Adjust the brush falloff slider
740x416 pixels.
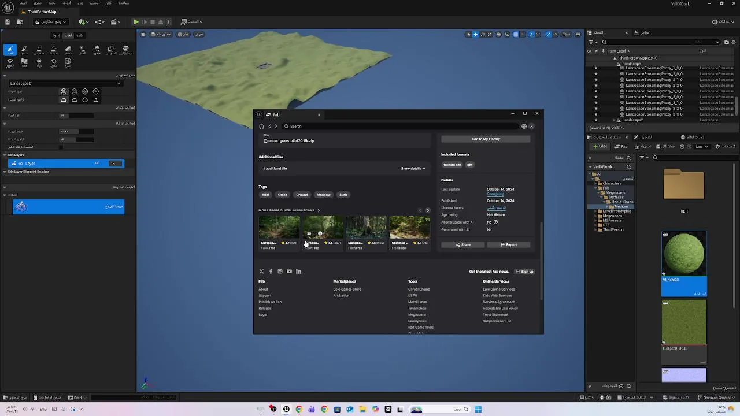point(76,139)
